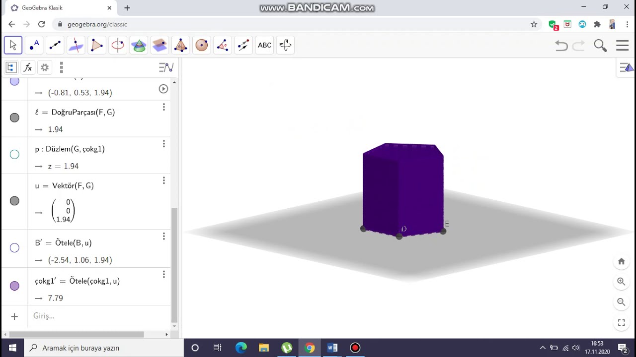Select the Pyramid tool
636x357 pixels.
[180, 45]
